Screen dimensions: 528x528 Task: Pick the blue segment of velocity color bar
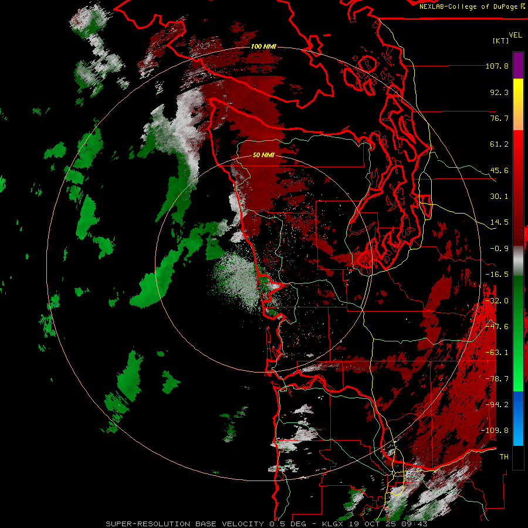(x=518, y=418)
